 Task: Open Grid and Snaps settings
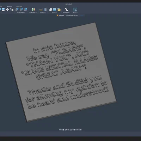pyautogui.click(x=77, y=130)
